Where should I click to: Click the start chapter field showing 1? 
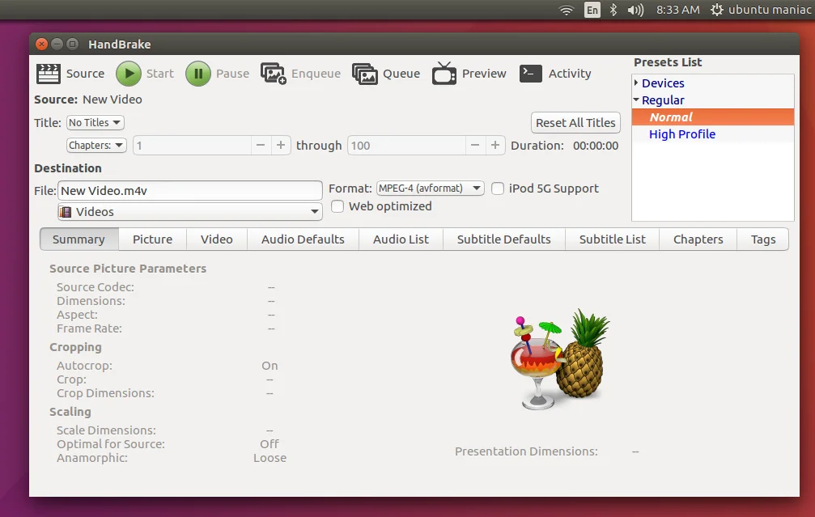[x=193, y=146]
